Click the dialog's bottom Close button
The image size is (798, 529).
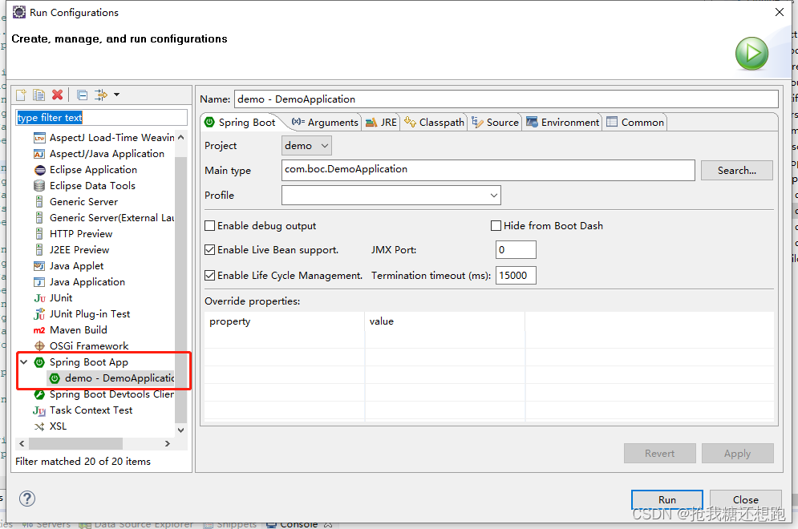(x=746, y=499)
